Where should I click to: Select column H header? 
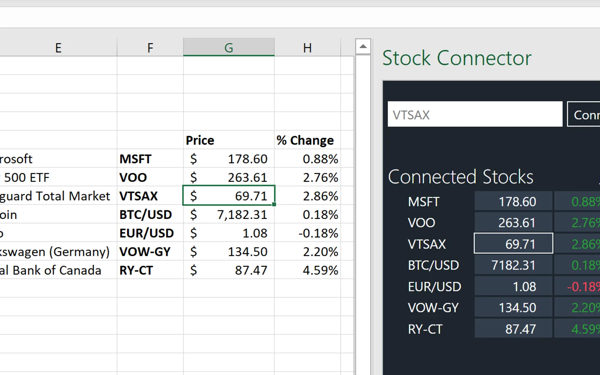(307, 47)
